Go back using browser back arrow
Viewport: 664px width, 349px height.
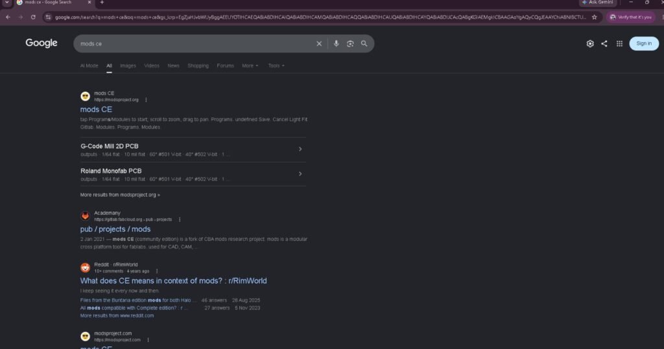[x=8, y=17]
